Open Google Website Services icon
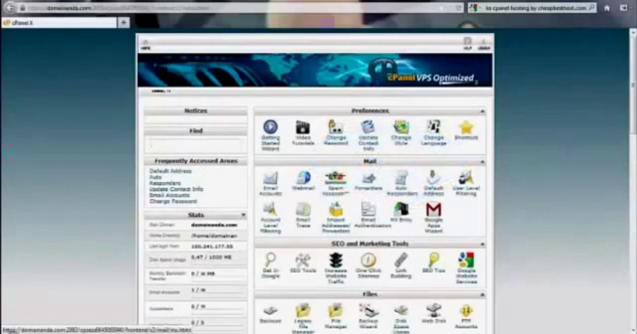The width and height of the screenshot is (637, 334). (466, 260)
